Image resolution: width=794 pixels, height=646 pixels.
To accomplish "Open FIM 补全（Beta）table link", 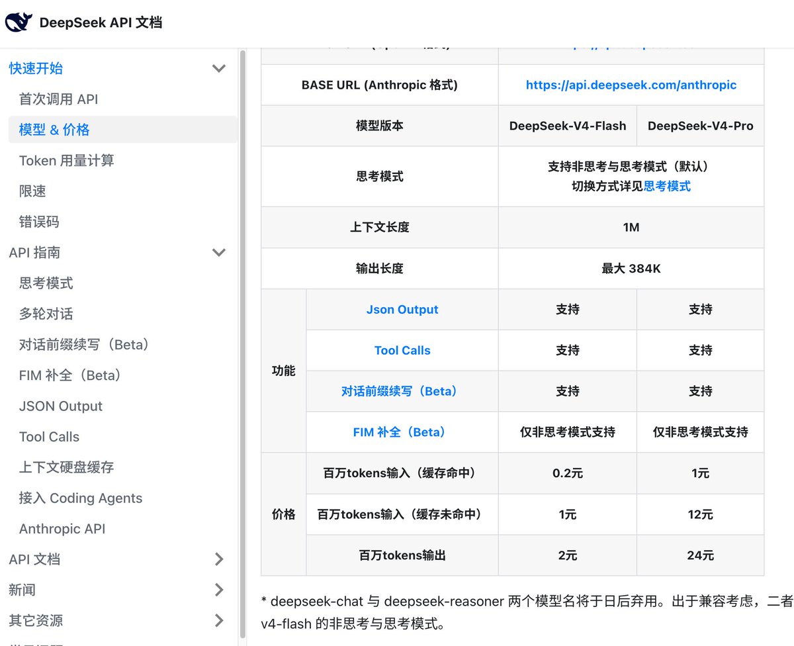I will click(x=402, y=432).
